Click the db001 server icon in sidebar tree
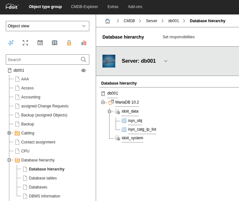Image resolution: width=239 pixels, height=201 pixels. [x=10, y=70]
